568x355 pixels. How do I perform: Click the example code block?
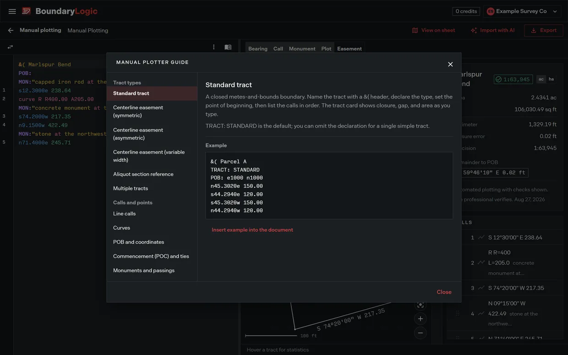(329, 186)
